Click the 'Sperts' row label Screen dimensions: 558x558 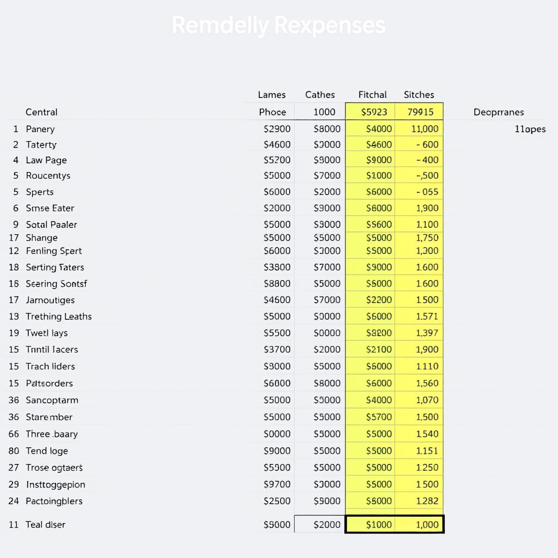pyautogui.click(x=39, y=192)
